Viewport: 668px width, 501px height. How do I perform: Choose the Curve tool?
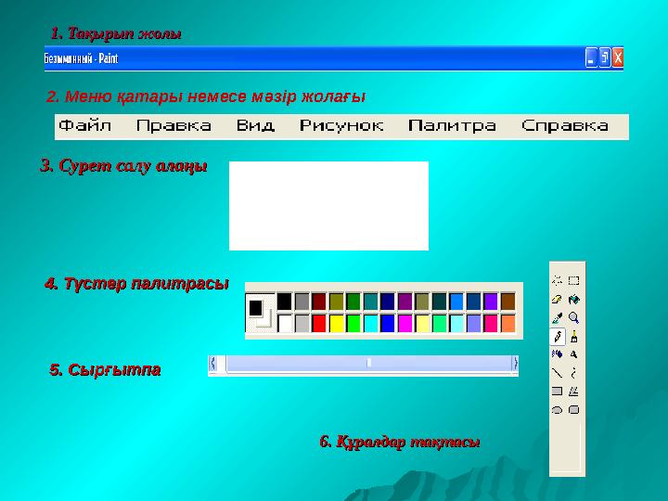pyautogui.click(x=574, y=373)
